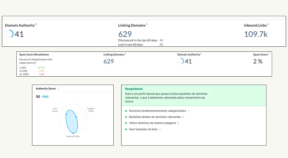
Task: Click info icon for Vários domínios da mesma categoria
Action: point(178,123)
